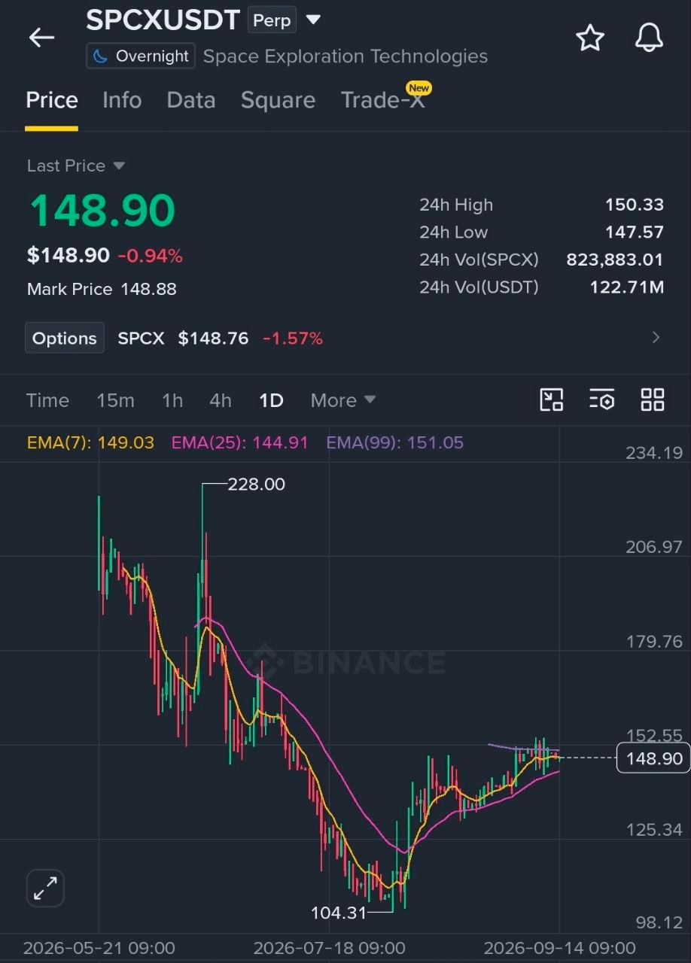Screen dimensions: 691x963
Task: Switch to the Price tab
Action: (52, 100)
